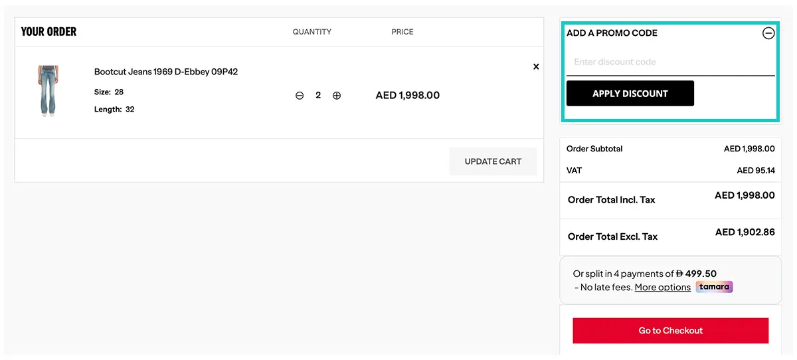Click the Length: 32 text
Screen dimensions: 797x360
point(114,110)
